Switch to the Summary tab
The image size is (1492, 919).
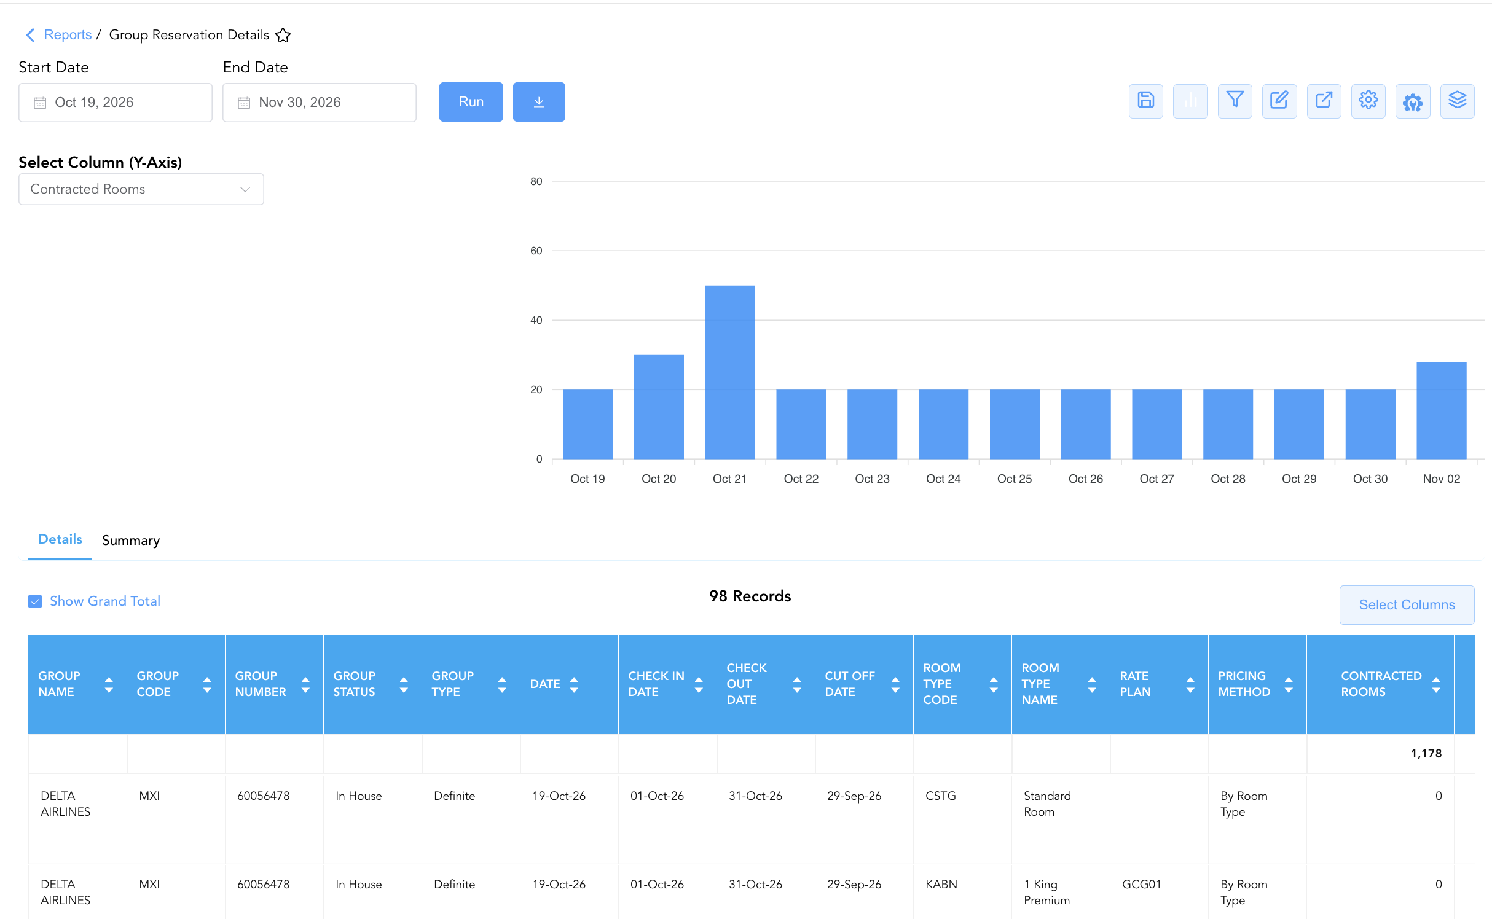tap(131, 540)
